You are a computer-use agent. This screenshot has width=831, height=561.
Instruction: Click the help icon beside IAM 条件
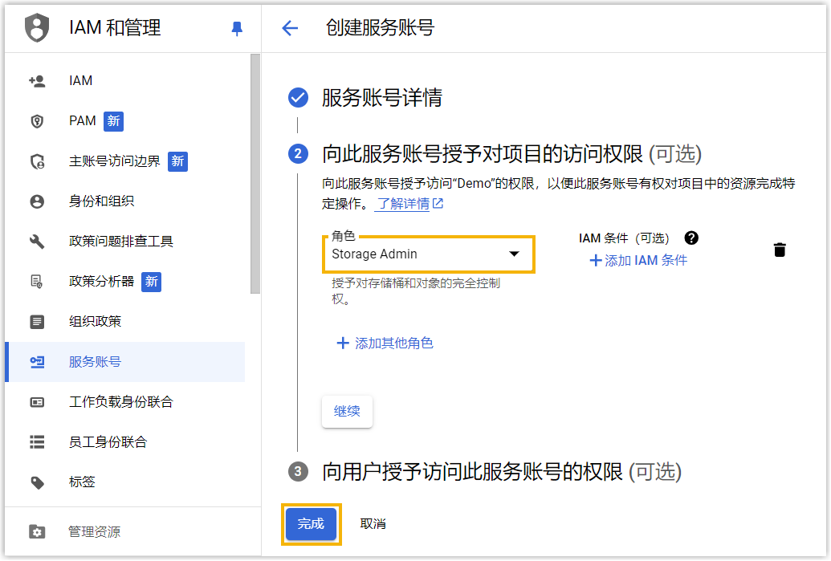(x=690, y=238)
